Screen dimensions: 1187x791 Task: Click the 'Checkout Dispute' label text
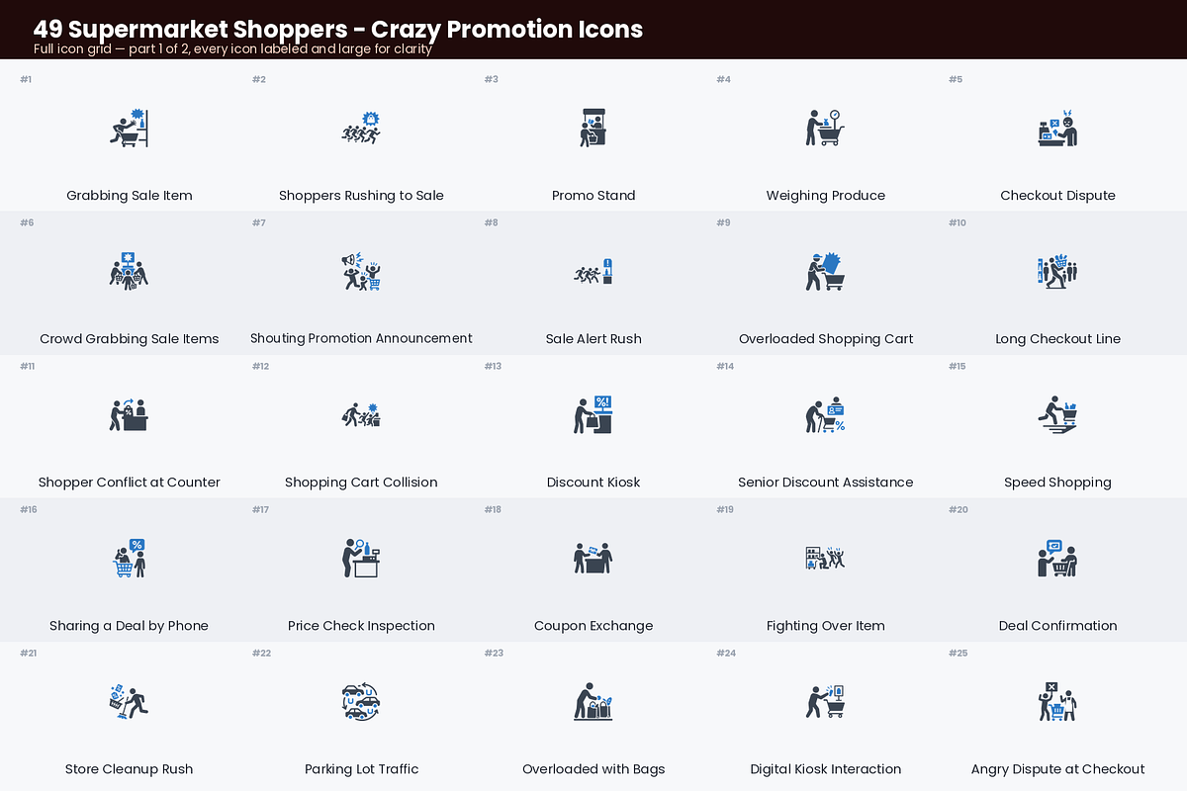(x=1058, y=195)
